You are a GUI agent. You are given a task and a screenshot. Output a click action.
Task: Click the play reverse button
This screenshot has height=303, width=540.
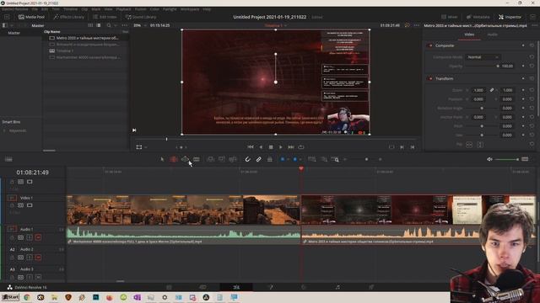coord(261,147)
